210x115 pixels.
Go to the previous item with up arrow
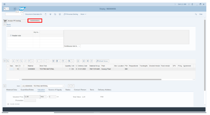coord(69,86)
